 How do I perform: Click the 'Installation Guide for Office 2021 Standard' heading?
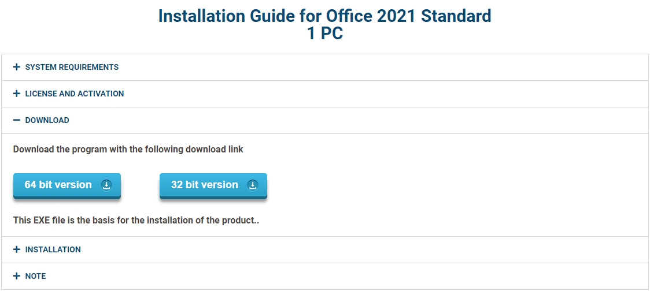coord(324,16)
